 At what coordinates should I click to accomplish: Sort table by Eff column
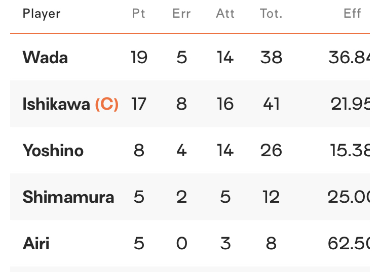(x=352, y=13)
